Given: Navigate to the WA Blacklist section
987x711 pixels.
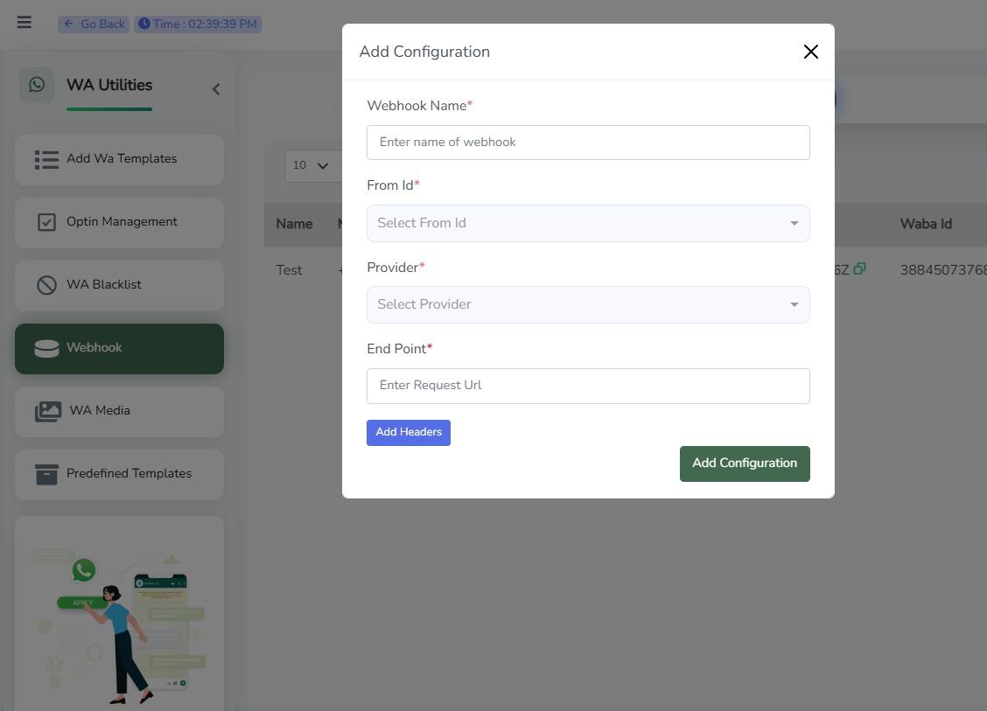Looking at the screenshot, I should 104,284.
